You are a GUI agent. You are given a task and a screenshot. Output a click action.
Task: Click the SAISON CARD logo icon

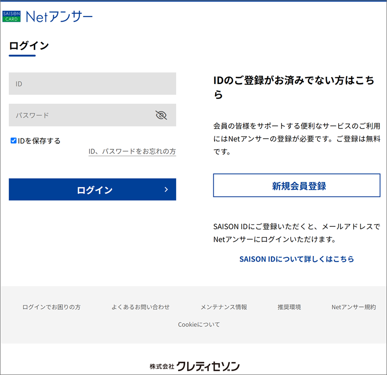click(x=11, y=16)
